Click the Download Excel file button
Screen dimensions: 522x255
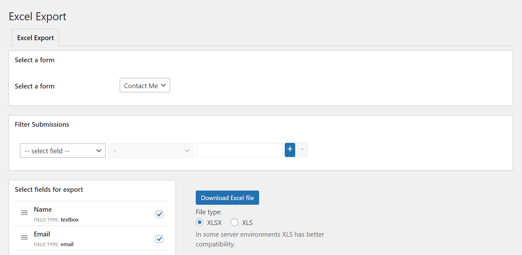tap(227, 198)
